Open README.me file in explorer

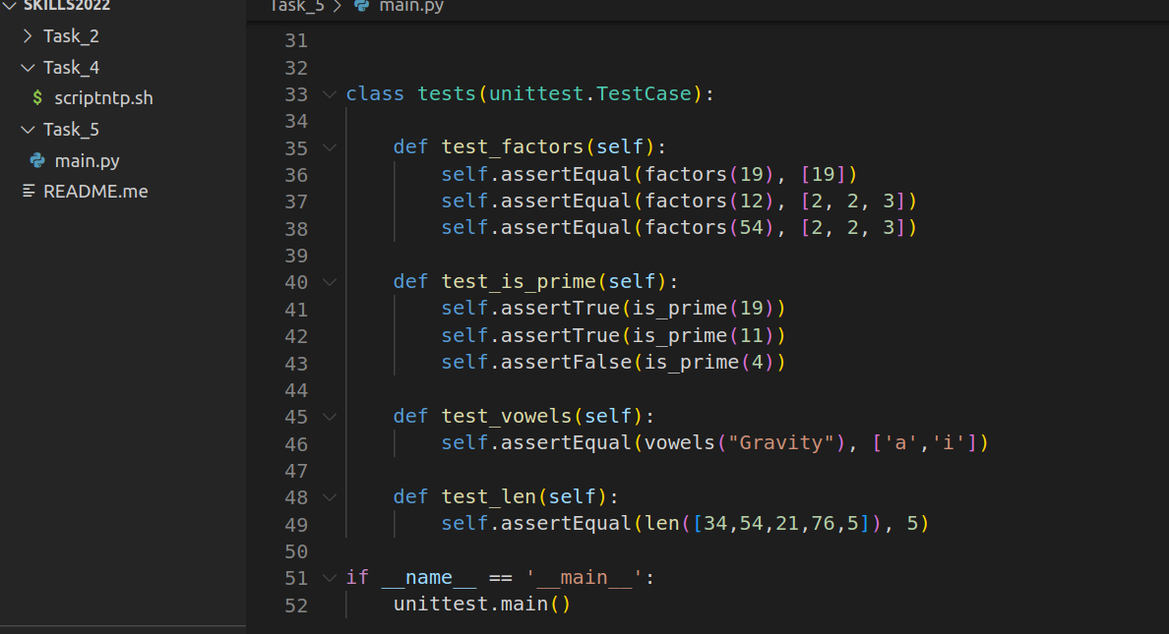point(95,192)
